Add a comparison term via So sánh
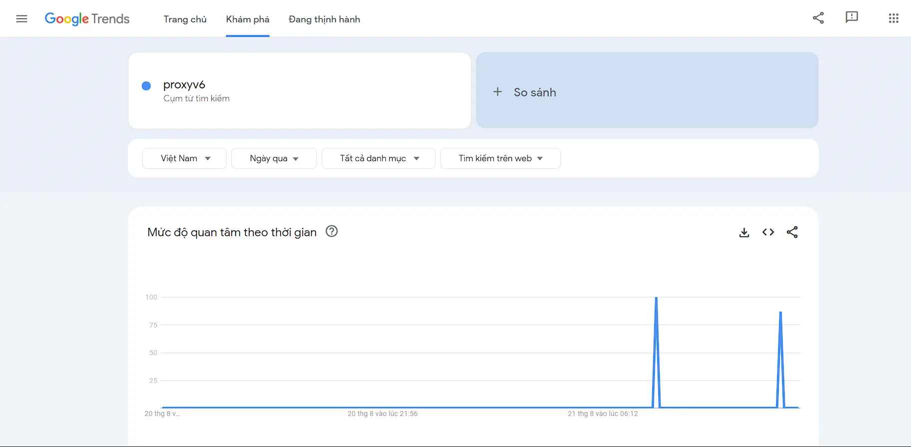The image size is (911, 447). (x=647, y=90)
